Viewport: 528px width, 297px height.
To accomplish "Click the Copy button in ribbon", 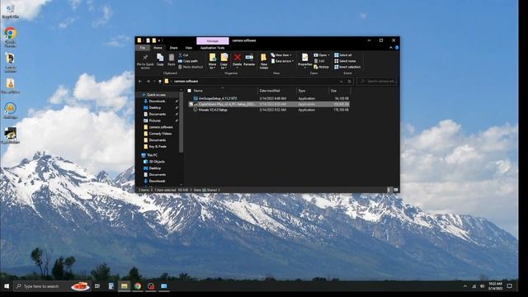I will tap(160, 59).
